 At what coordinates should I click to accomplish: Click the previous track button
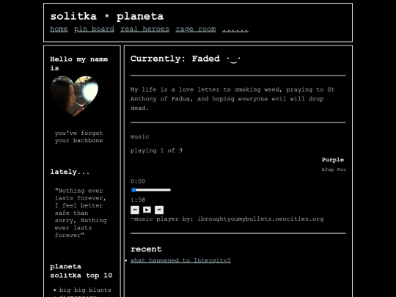(135, 210)
